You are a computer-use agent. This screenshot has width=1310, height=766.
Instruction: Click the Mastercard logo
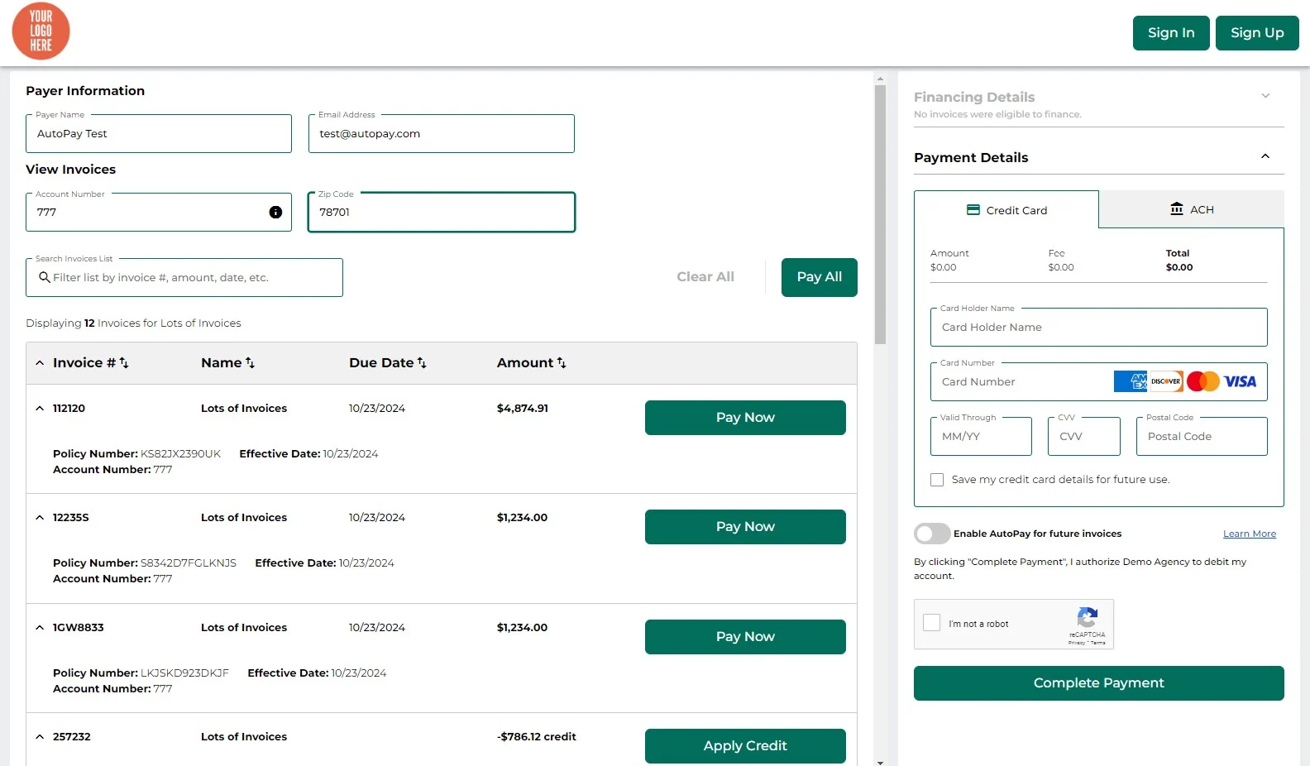click(1202, 381)
